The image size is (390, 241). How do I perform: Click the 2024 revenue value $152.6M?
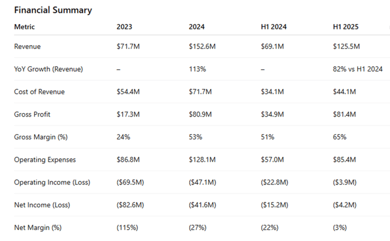pyautogui.click(x=202, y=46)
